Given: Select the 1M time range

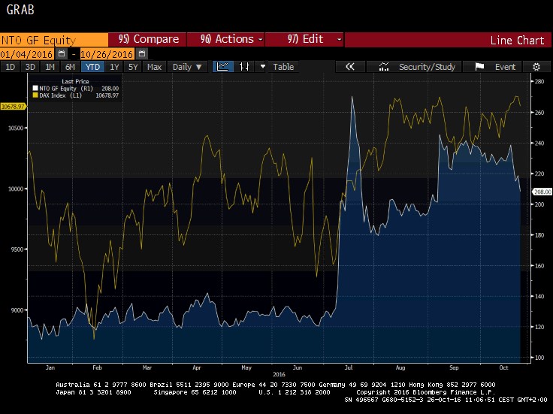Looking at the screenshot, I should click(50, 67).
